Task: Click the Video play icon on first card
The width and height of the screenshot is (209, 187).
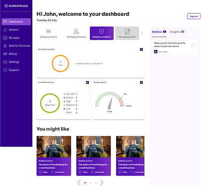Action: 40,172
